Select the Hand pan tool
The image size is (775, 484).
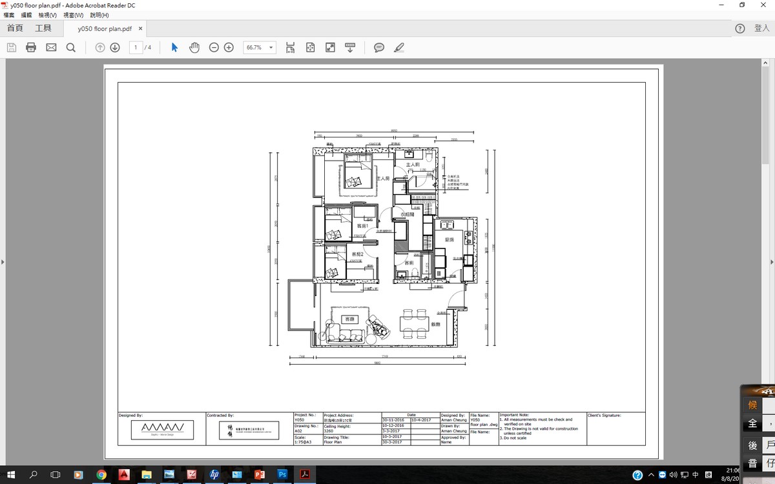194,47
